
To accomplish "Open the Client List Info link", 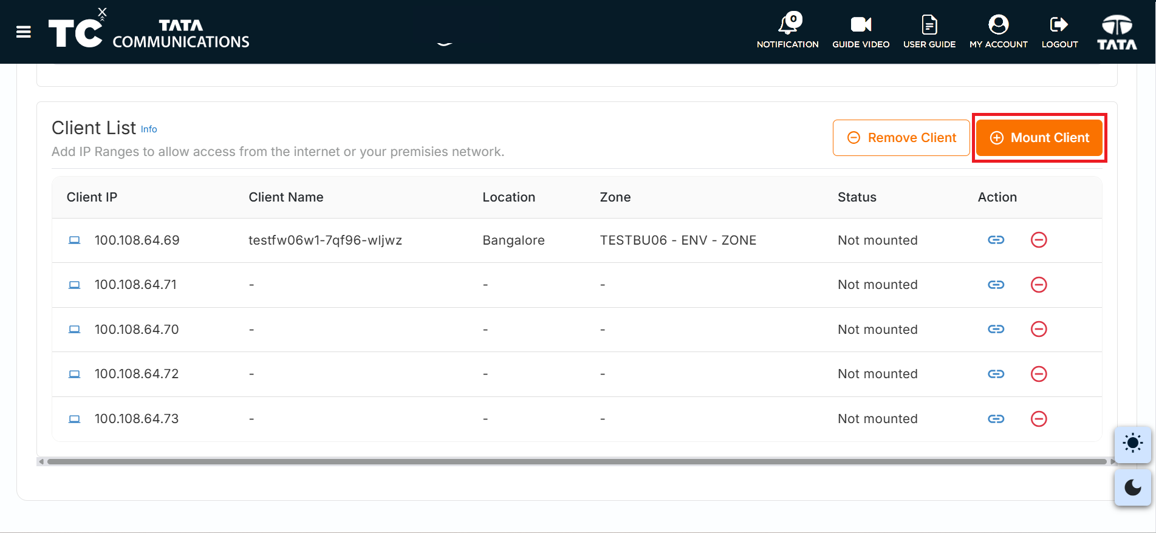I will pos(149,129).
